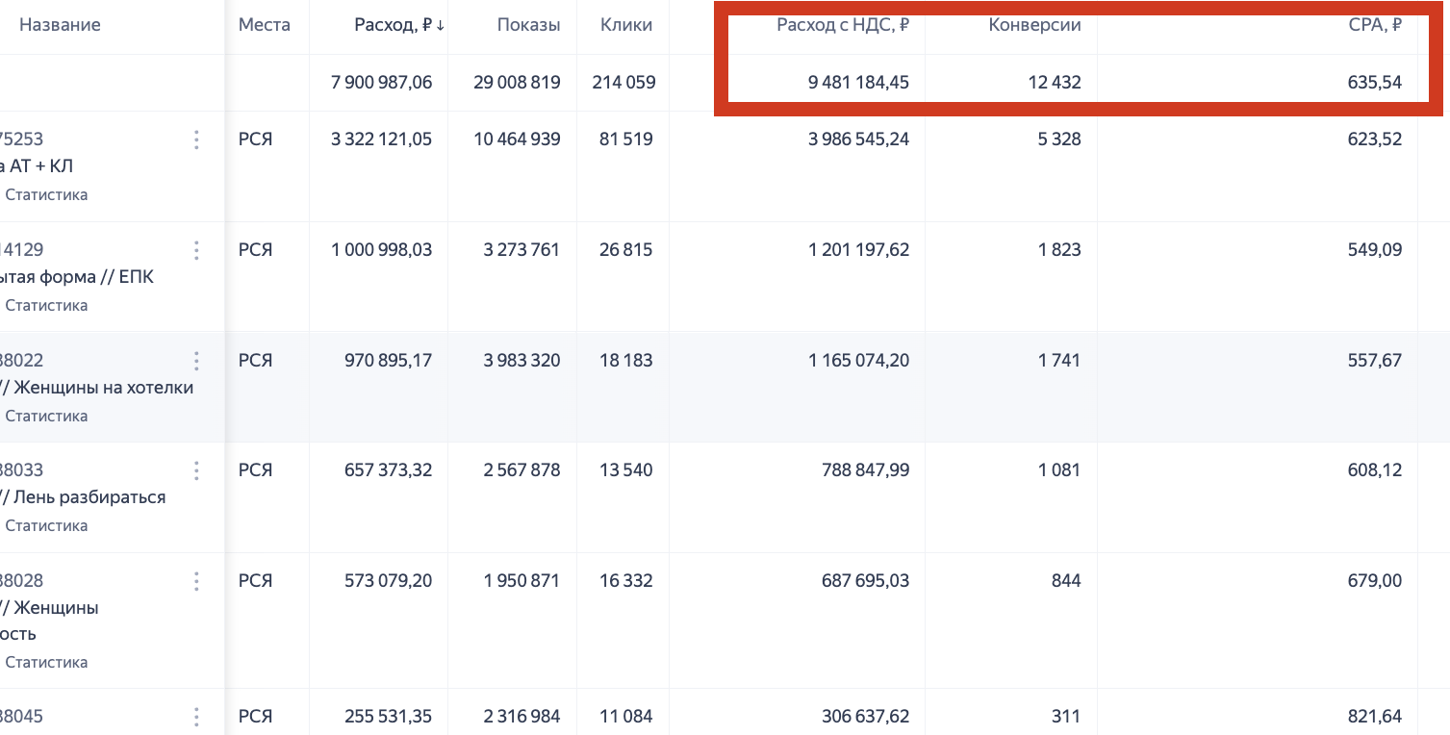Screen dimensions: 1450x735
Task: Open the three-dot menu for campaign 38028
Action: (x=196, y=582)
